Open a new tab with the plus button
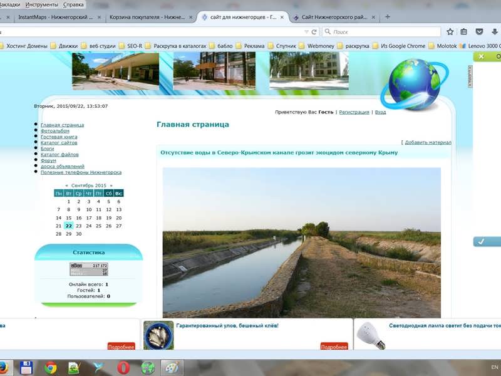501x376 pixels. pyautogui.click(x=388, y=17)
